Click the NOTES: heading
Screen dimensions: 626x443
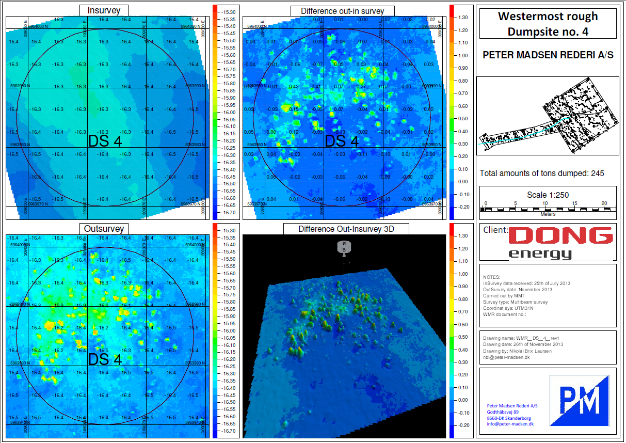coord(492,277)
